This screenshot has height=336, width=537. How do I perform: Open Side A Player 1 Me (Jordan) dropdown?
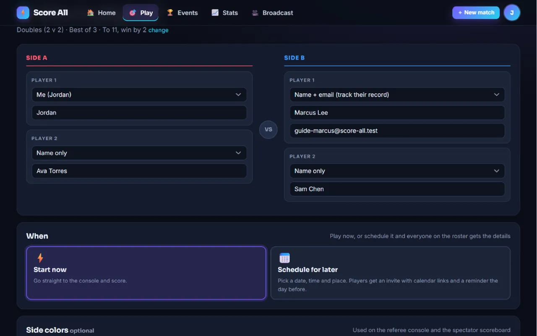pyautogui.click(x=139, y=94)
